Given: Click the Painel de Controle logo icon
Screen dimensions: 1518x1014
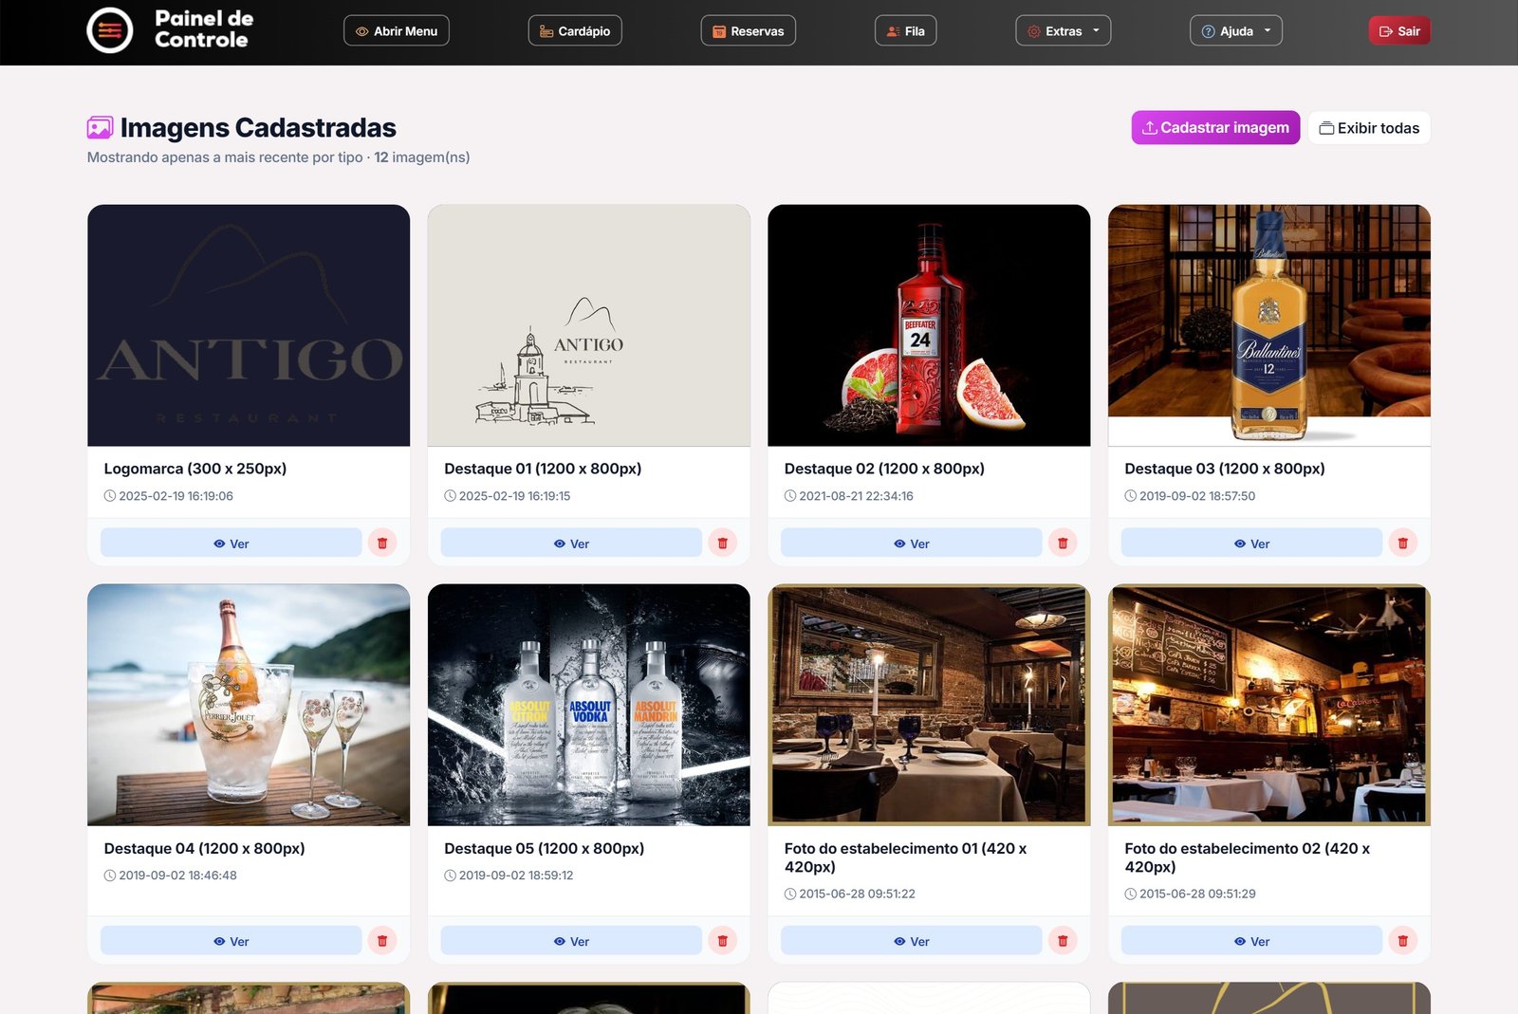Looking at the screenshot, I should point(110,30).
